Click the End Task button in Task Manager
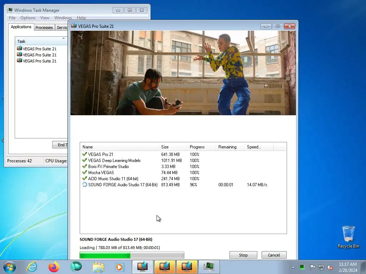The height and width of the screenshot is (274, 366). 60,145
